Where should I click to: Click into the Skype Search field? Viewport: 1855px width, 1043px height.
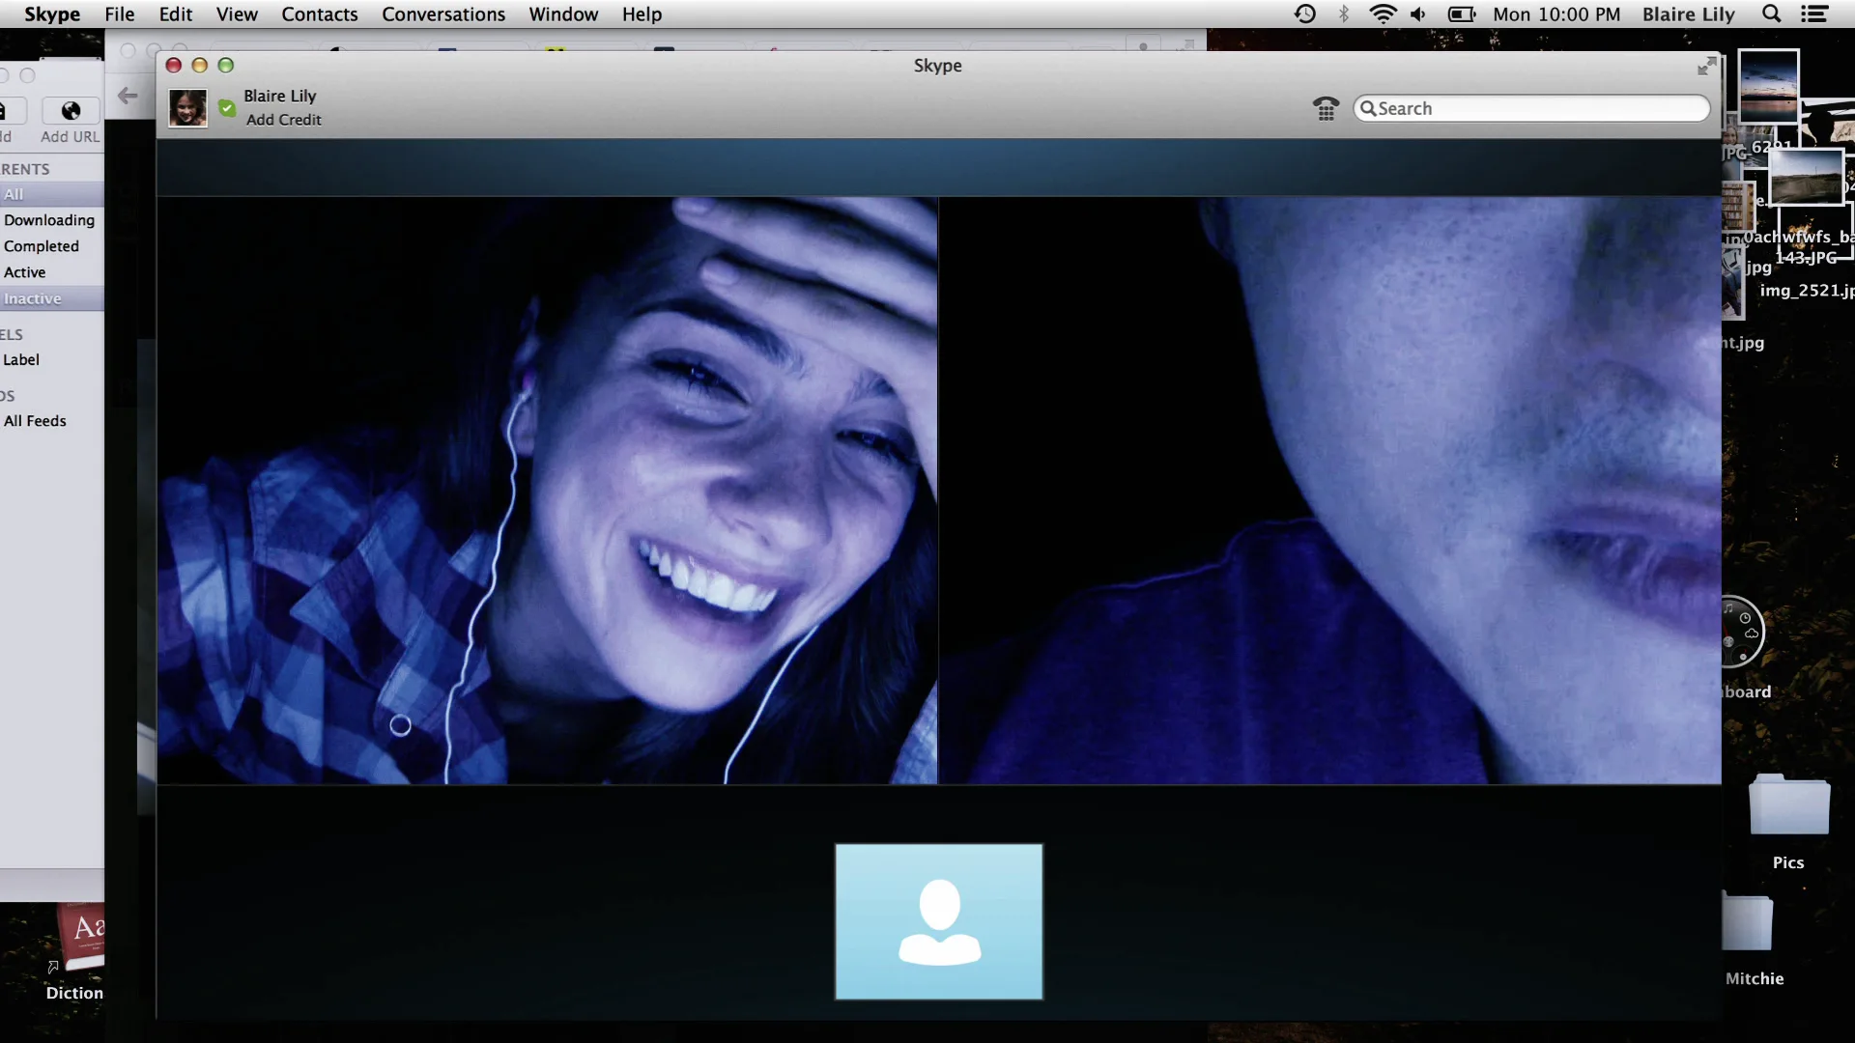pos(1531,108)
